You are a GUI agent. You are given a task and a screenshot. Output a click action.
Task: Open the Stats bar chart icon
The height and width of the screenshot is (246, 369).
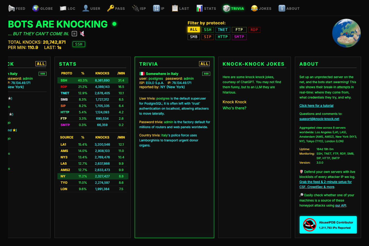(x=200, y=8)
